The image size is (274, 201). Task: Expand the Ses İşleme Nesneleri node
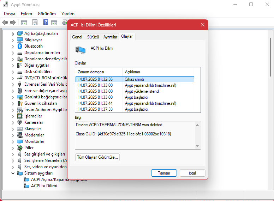point(13,161)
